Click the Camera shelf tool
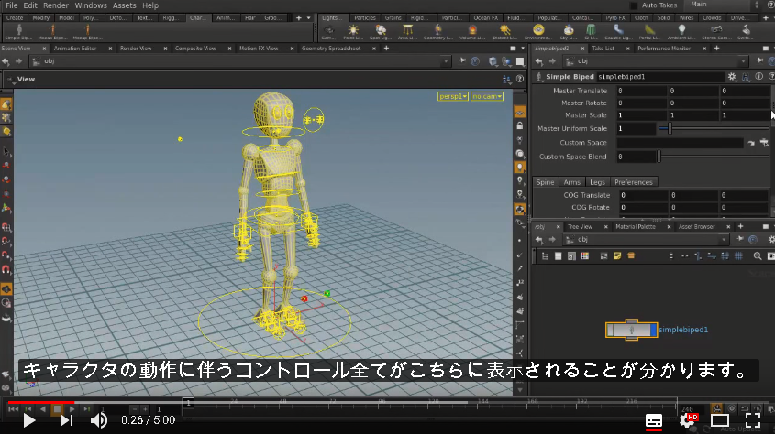Image resolution: width=775 pixels, height=434 pixels. click(x=328, y=32)
